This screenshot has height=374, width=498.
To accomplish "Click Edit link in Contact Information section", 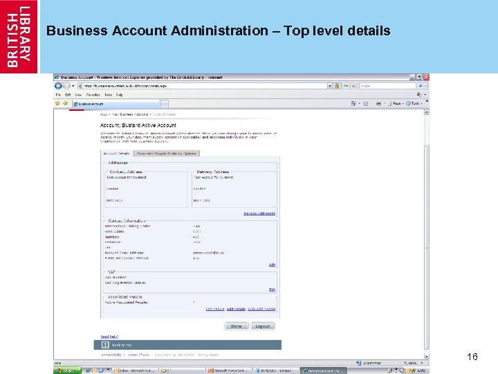I will [x=273, y=265].
